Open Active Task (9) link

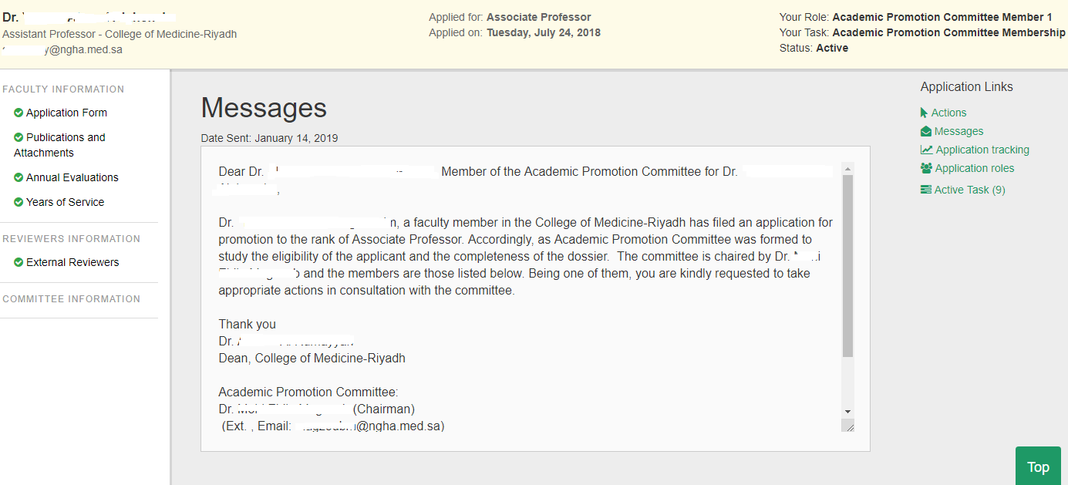(969, 190)
